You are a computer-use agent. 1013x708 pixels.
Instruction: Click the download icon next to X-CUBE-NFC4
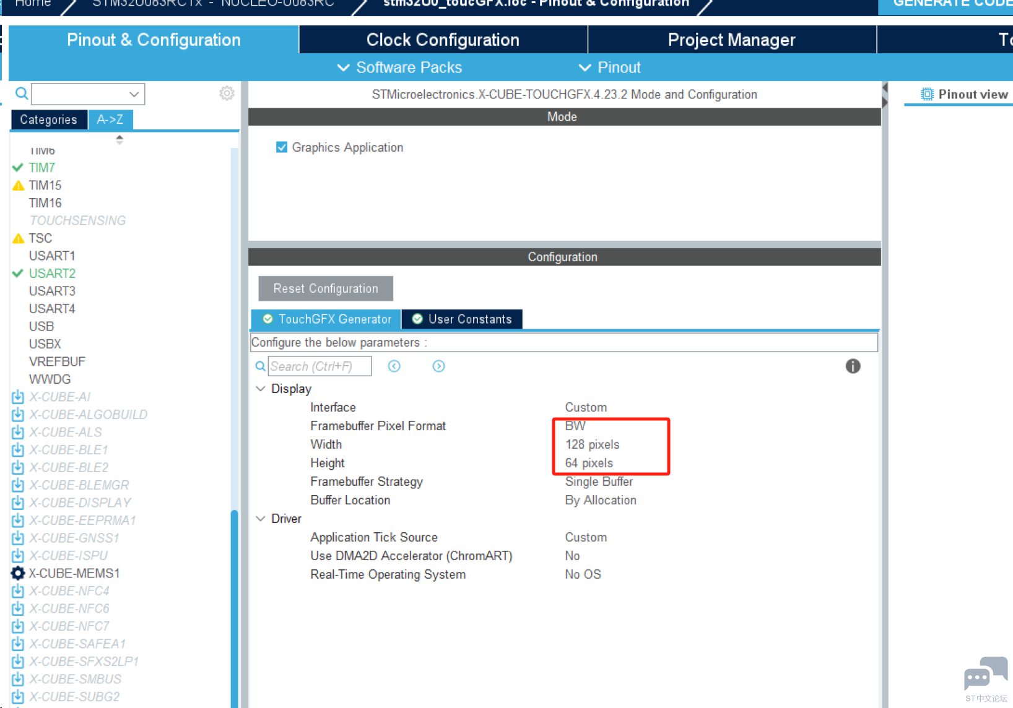click(18, 591)
